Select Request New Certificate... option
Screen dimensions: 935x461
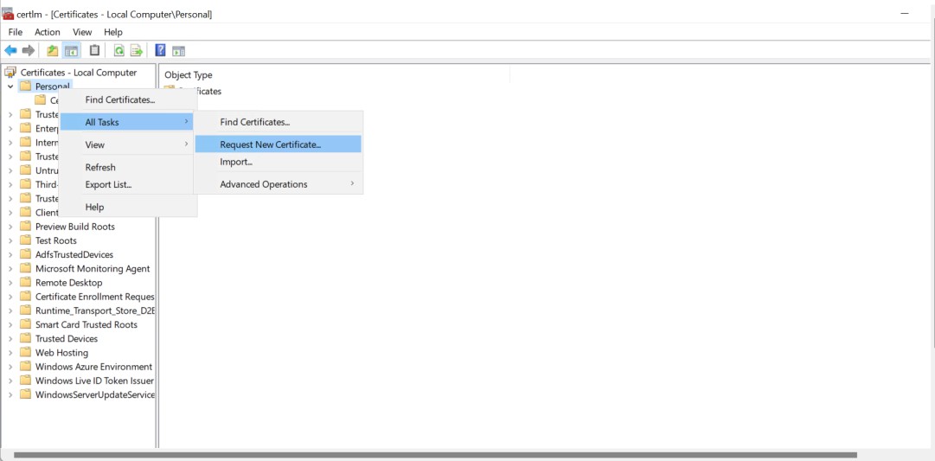[279, 144]
